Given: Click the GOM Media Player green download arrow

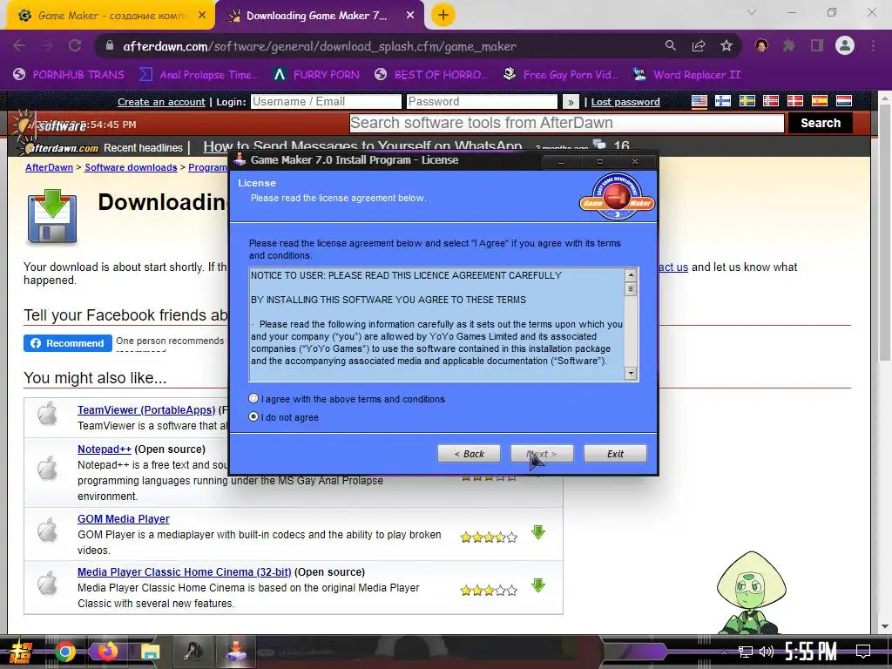Looking at the screenshot, I should pos(538,532).
